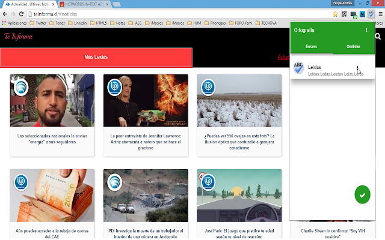This screenshot has height=240, width=385.
Task: Toggle the ABC spell-check extension icon
Action: (x=371, y=14)
